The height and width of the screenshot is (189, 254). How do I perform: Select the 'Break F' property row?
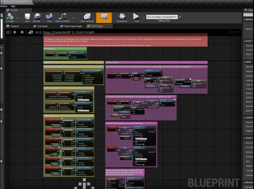tap(249, 93)
